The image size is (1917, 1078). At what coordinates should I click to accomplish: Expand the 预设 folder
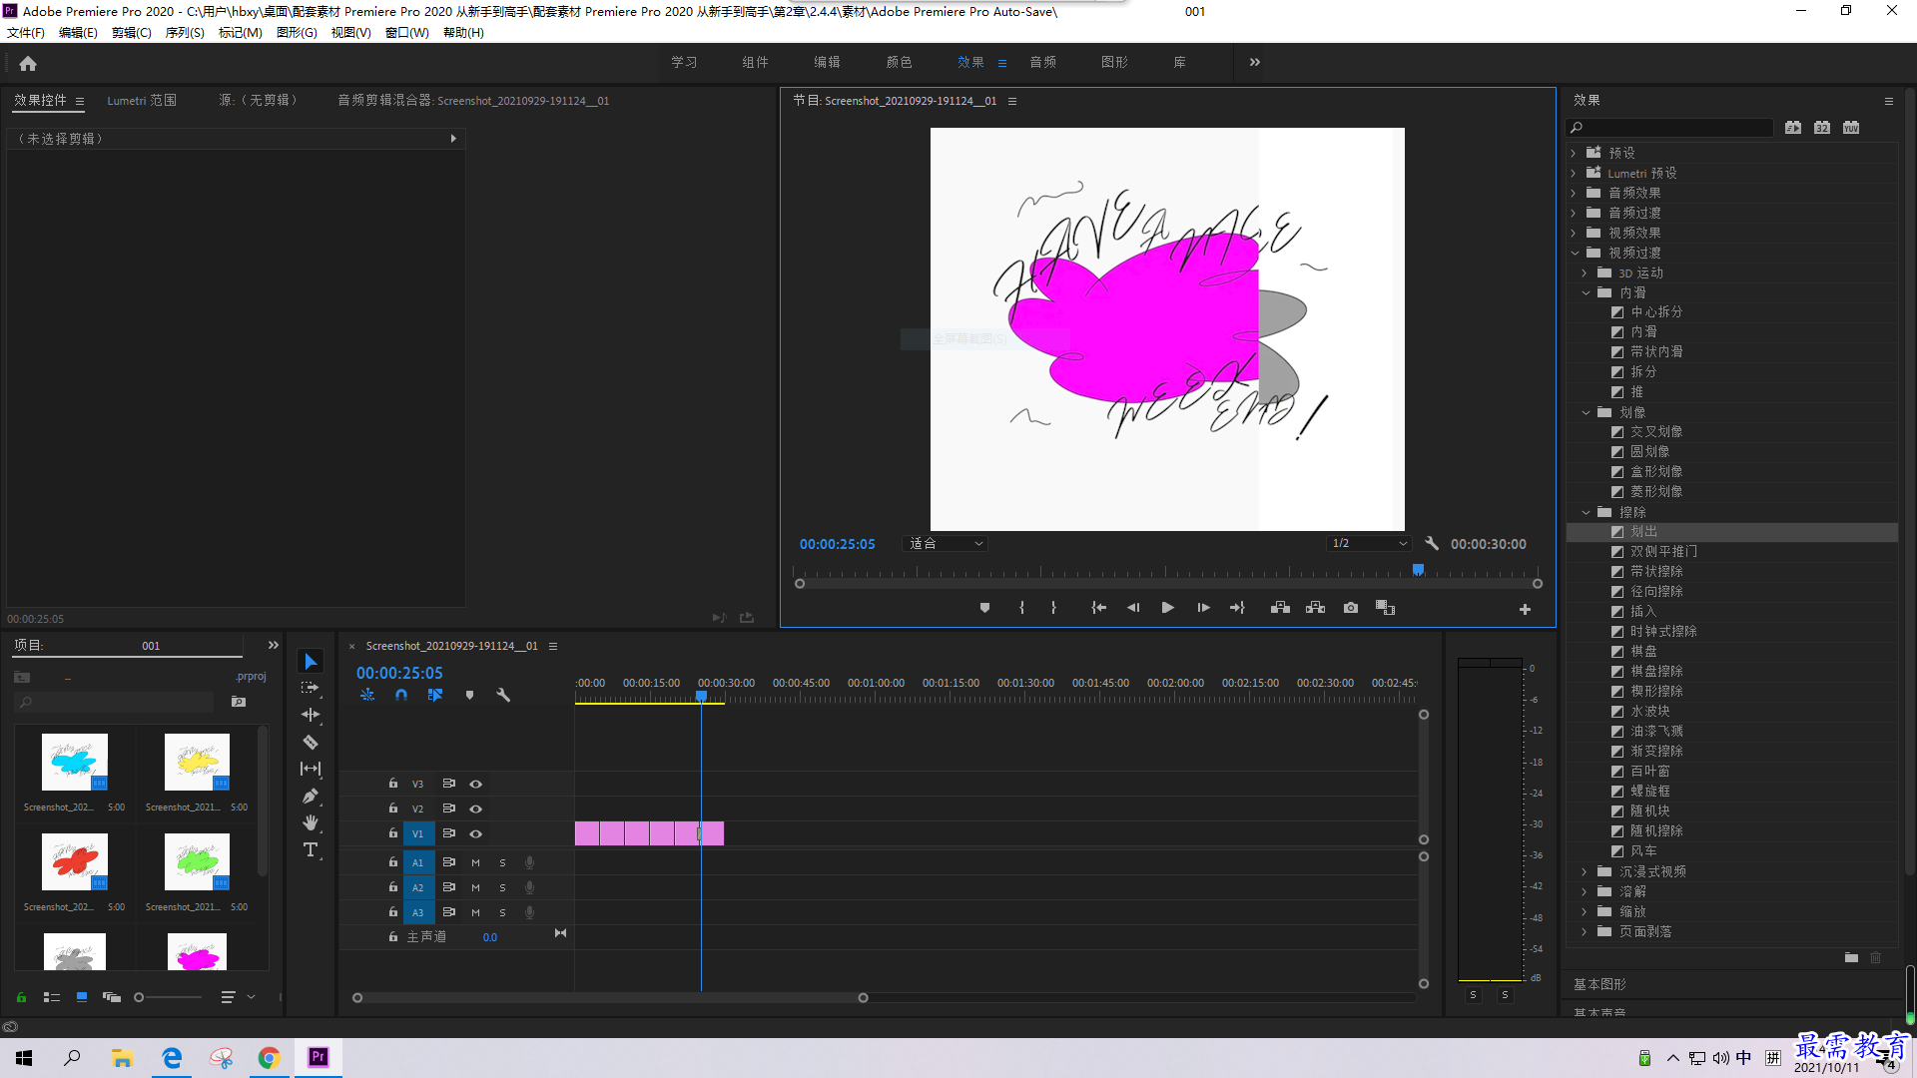click(x=1574, y=153)
